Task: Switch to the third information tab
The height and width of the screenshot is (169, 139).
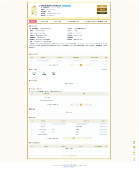Action: [57, 21]
